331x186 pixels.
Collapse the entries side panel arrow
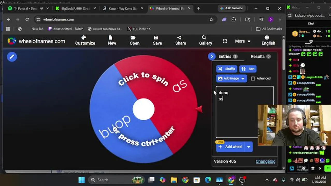212,57
